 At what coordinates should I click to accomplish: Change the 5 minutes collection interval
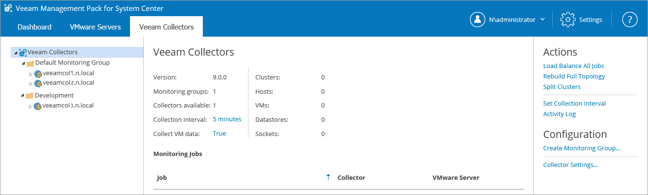click(227, 119)
